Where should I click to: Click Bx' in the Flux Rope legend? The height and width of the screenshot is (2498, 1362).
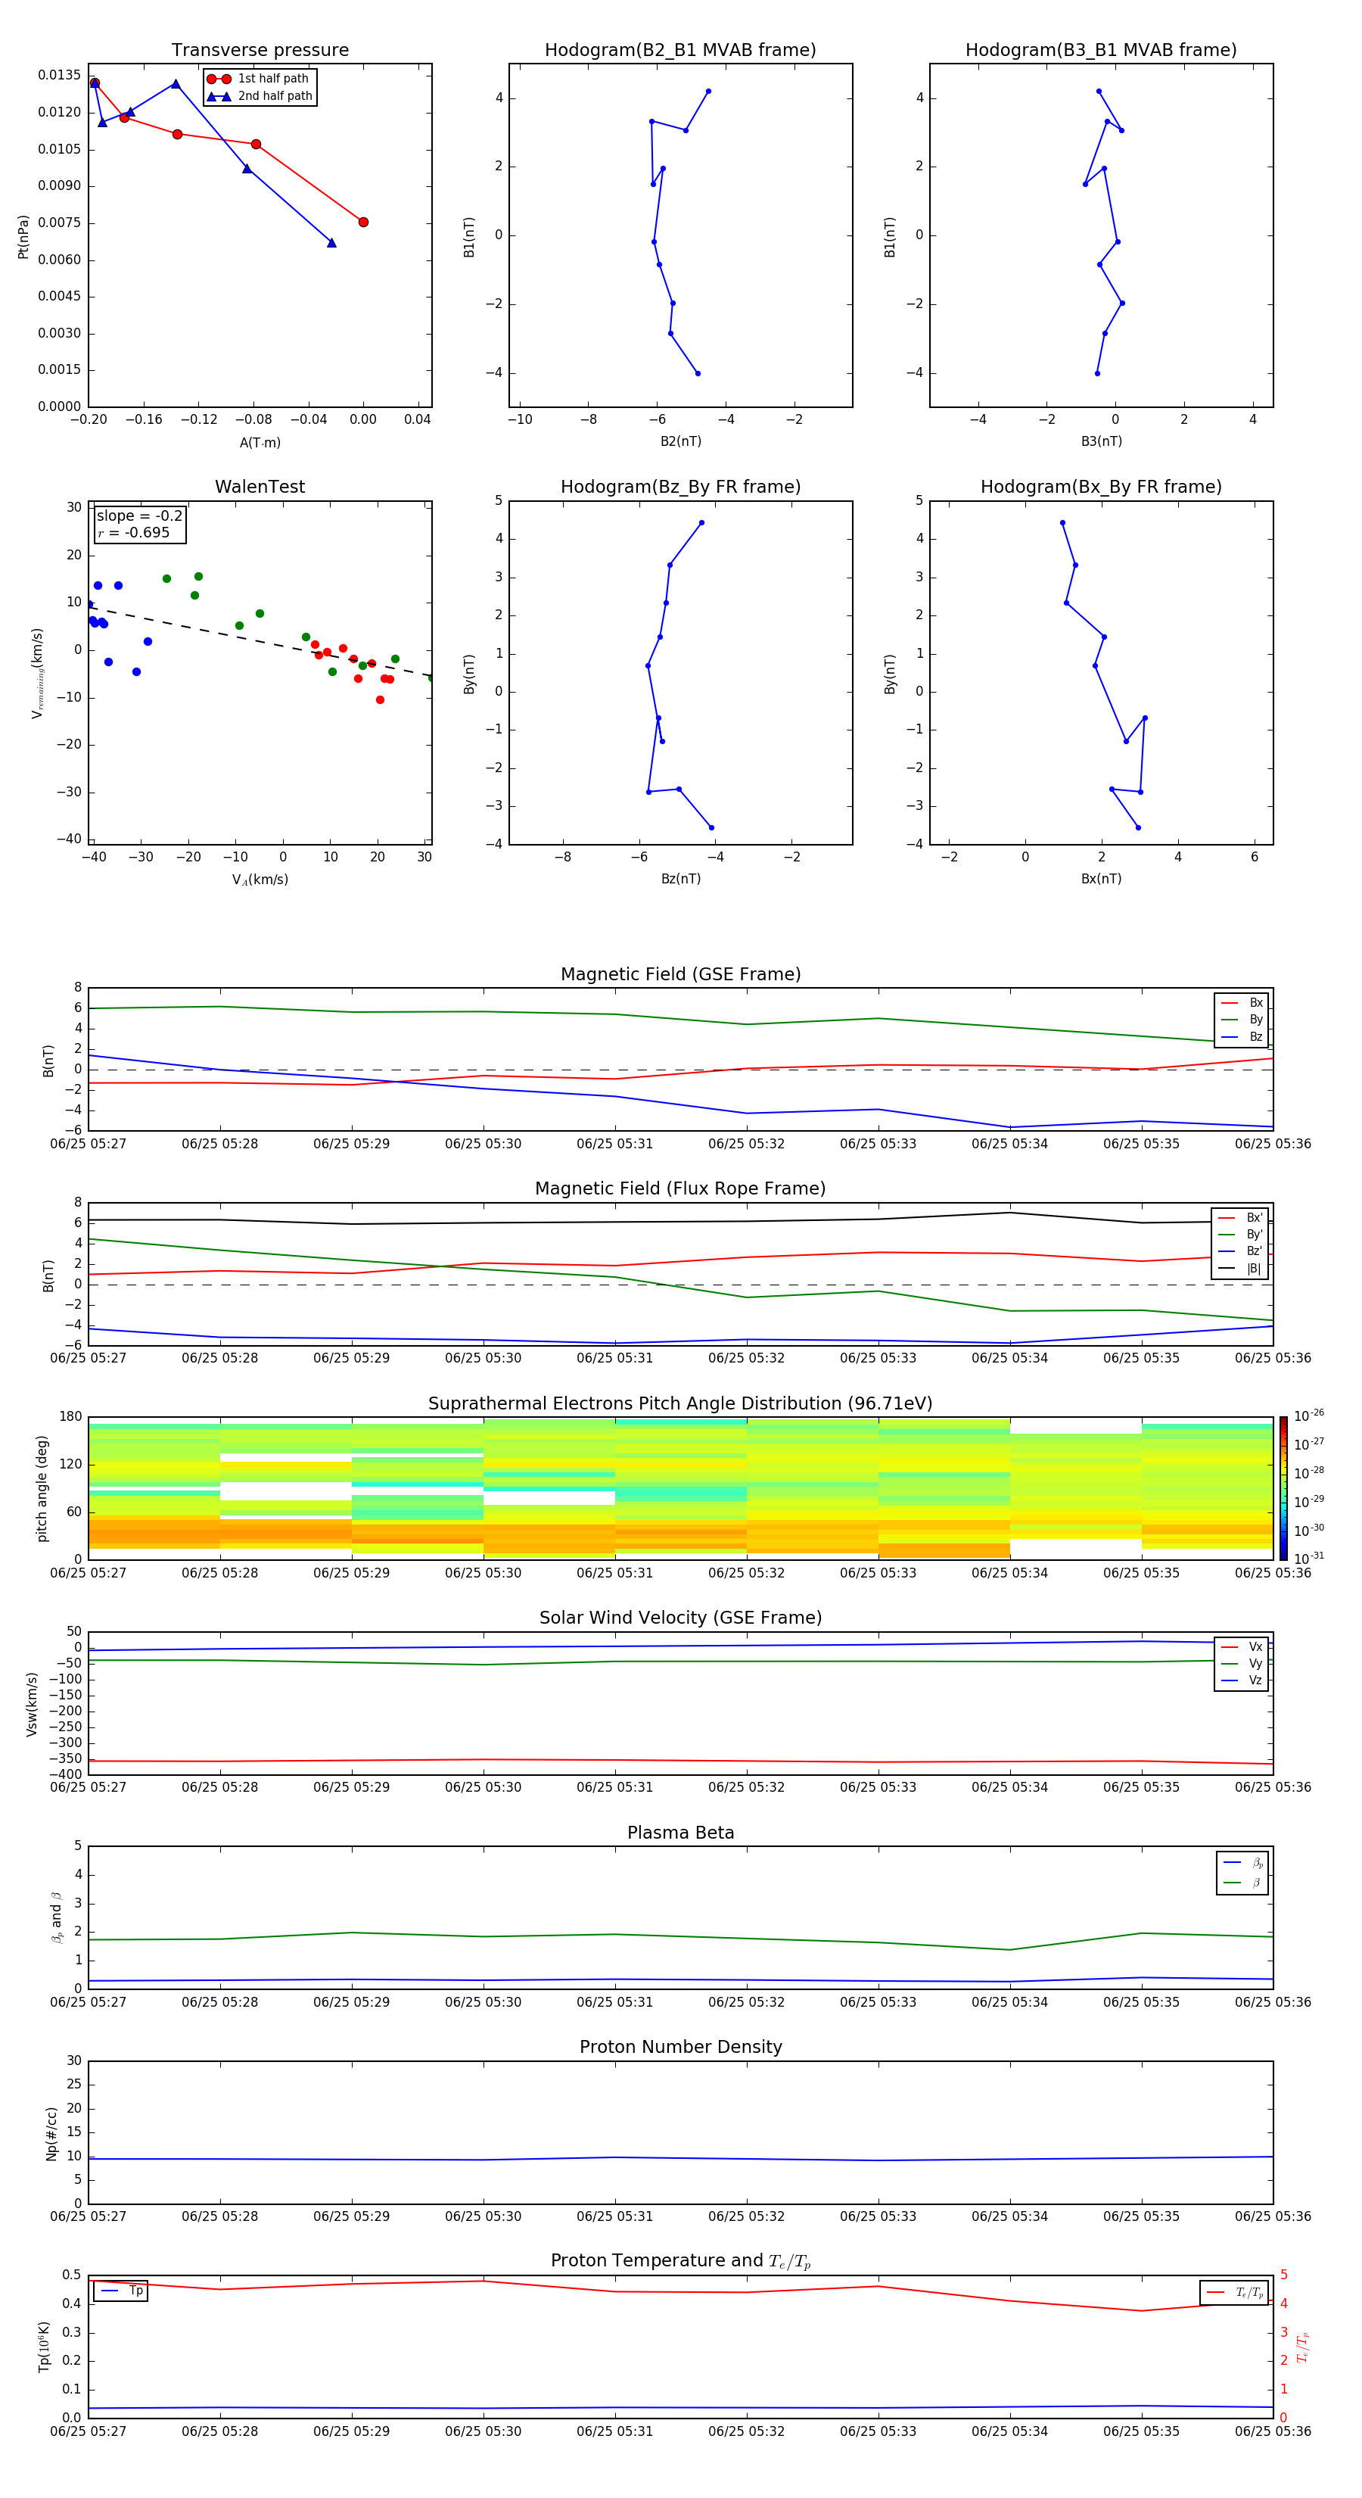point(1241,1218)
